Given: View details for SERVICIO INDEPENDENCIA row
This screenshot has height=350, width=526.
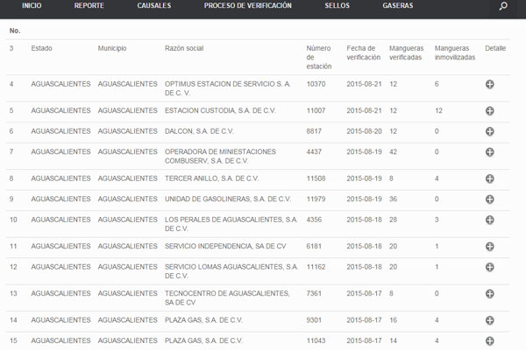Looking at the screenshot, I should tap(490, 247).
